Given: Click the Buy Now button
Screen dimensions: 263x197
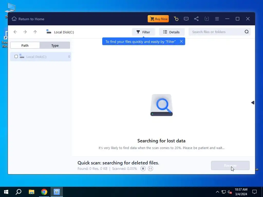Looking at the screenshot, I should tap(158, 19).
